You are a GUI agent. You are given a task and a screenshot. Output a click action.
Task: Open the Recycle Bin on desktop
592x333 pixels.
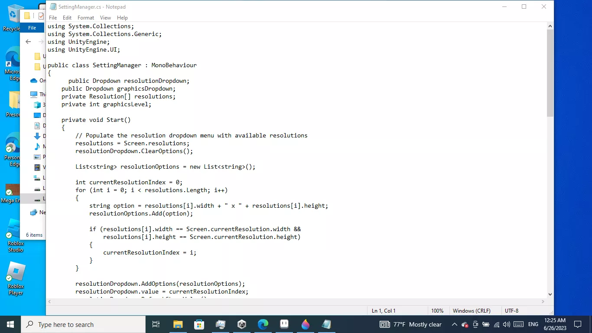tap(14, 17)
